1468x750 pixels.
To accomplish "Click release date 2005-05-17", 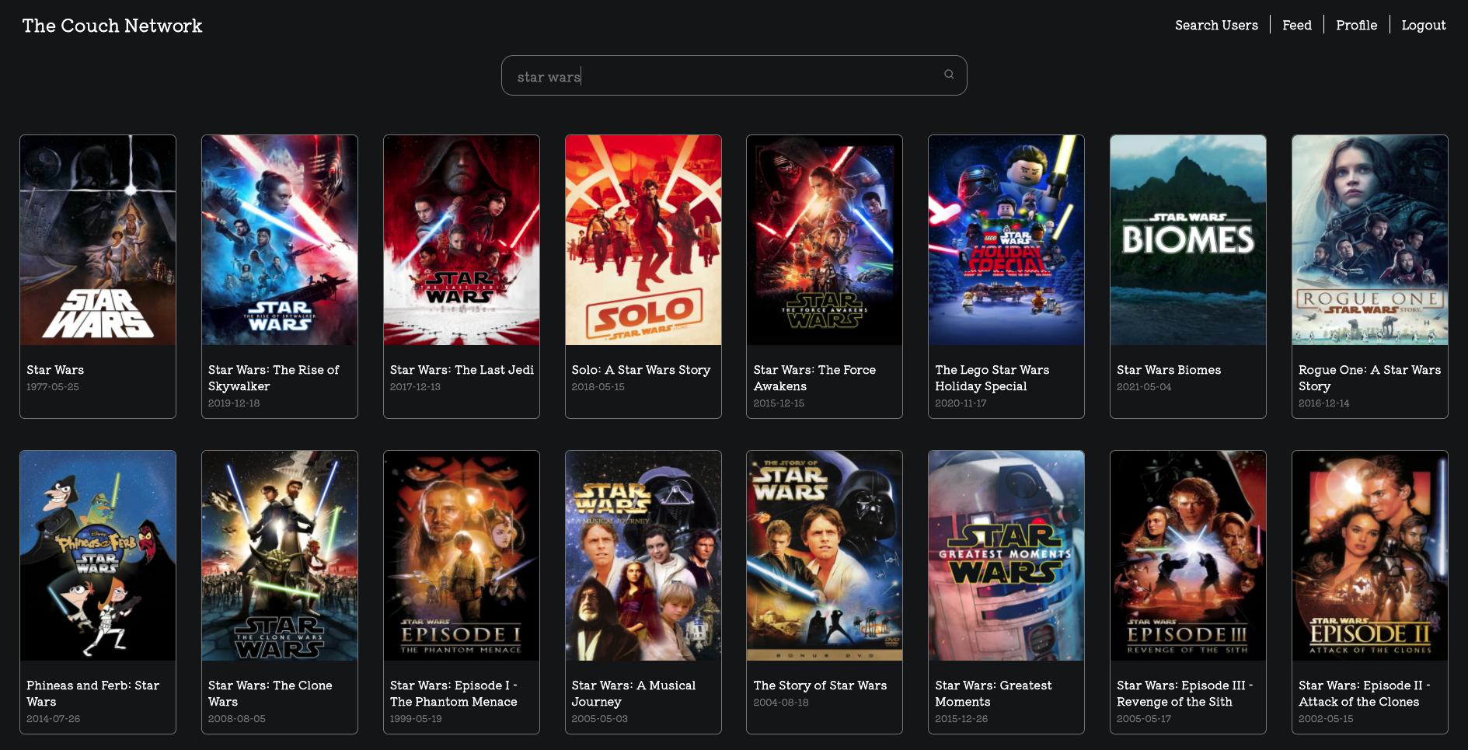I will pos(1144,718).
